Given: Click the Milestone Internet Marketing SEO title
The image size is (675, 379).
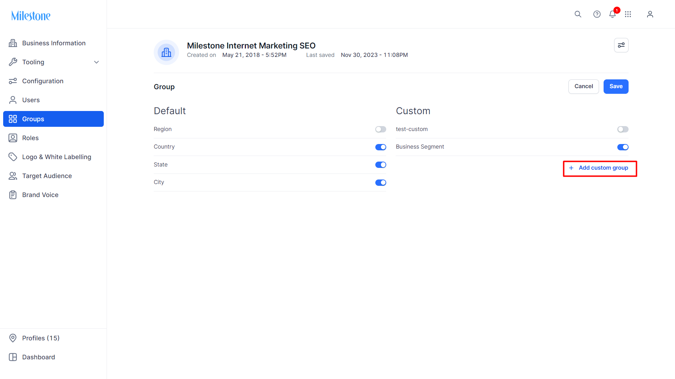Looking at the screenshot, I should pyautogui.click(x=251, y=46).
